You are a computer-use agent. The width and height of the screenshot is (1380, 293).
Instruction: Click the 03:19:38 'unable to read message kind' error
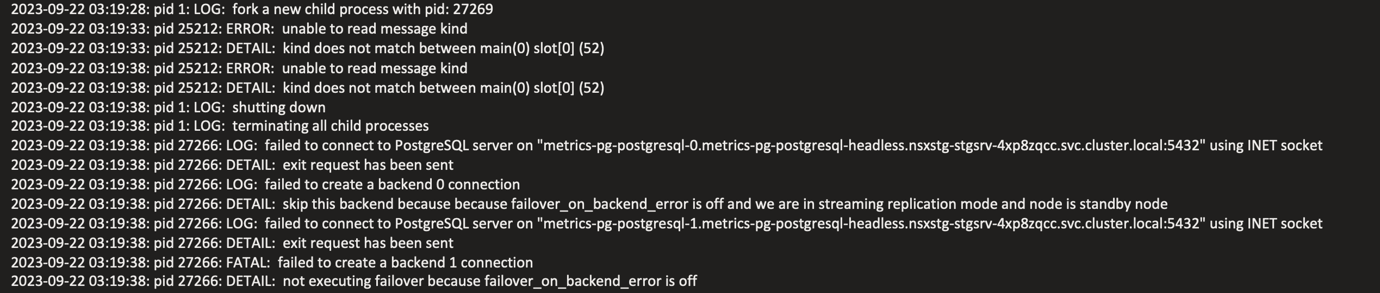pos(374,68)
